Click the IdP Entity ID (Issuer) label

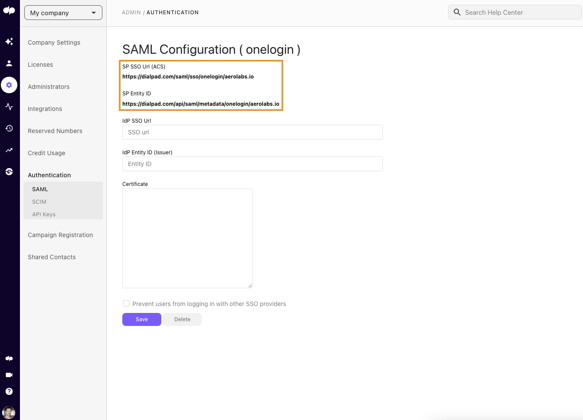[147, 153]
